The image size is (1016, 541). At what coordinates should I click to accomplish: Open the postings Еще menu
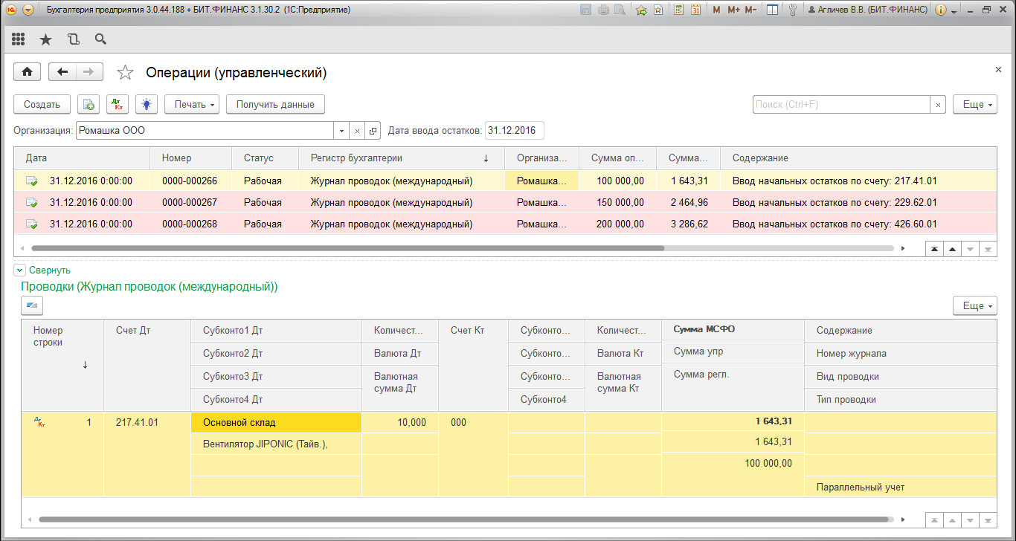point(975,305)
